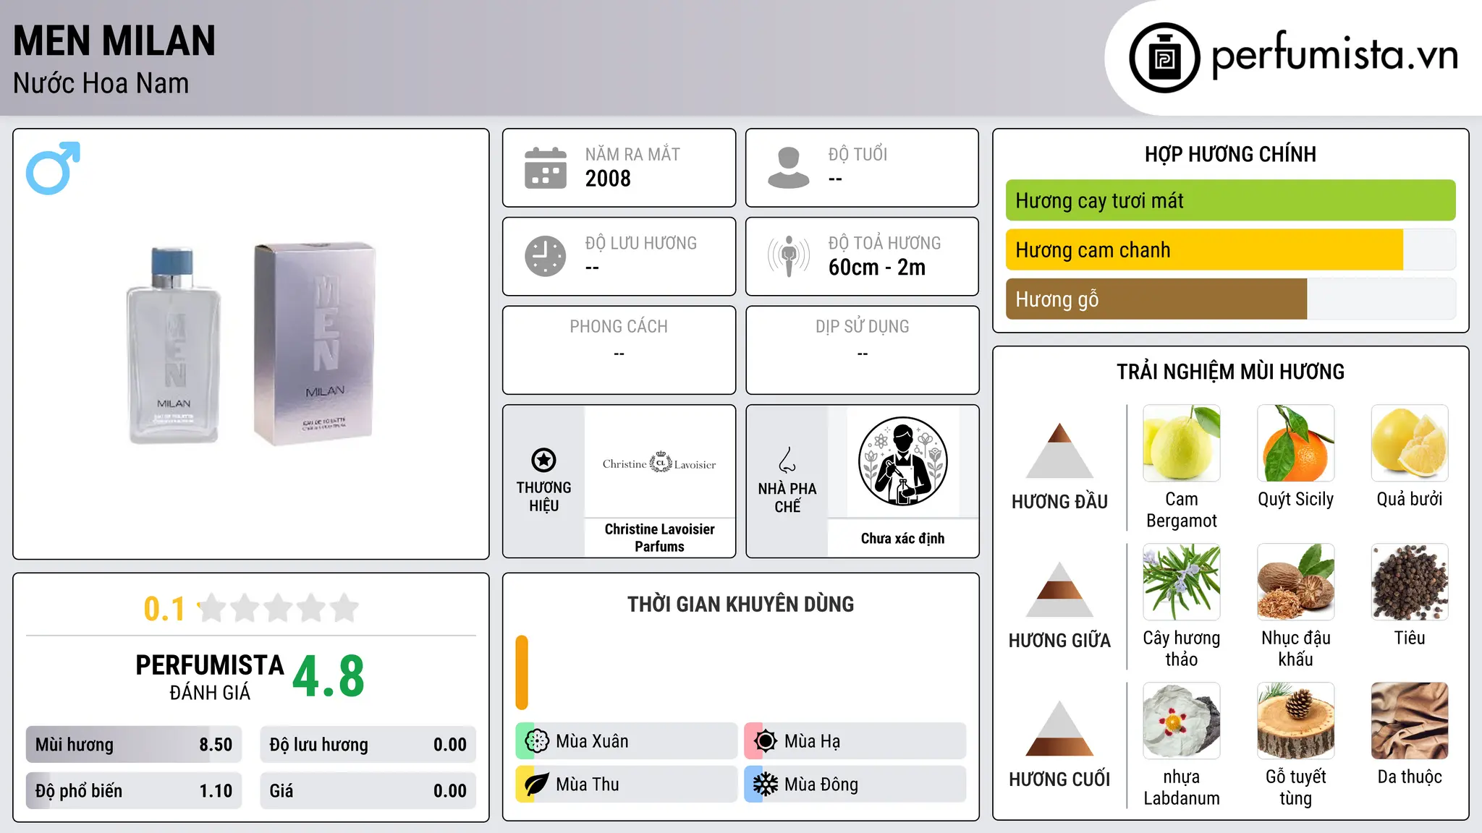Click the sillage icon beside Độ toả hương
The width and height of the screenshot is (1482, 833).
click(x=789, y=256)
